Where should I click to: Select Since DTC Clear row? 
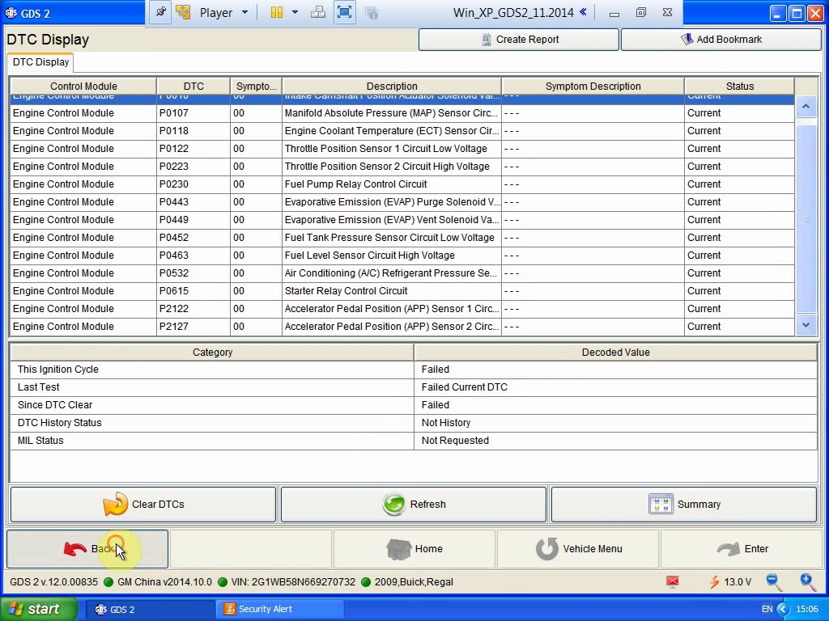point(414,405)
